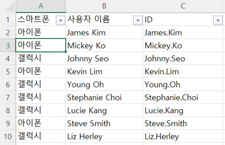Screen dimensions: 225x145
Task: Select the cell James Kim
Action: (104, 32)
